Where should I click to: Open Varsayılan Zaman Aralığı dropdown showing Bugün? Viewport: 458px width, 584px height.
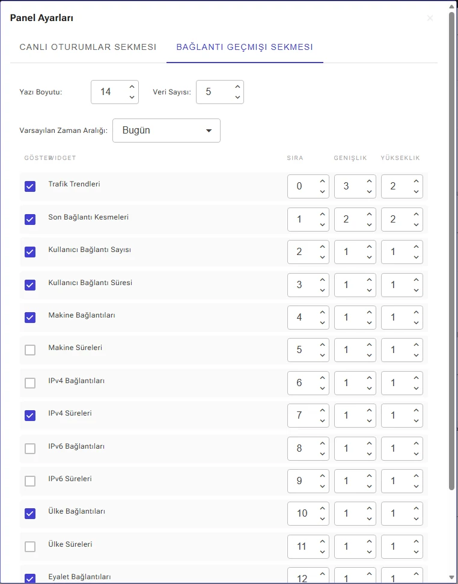tap(166, 131)
